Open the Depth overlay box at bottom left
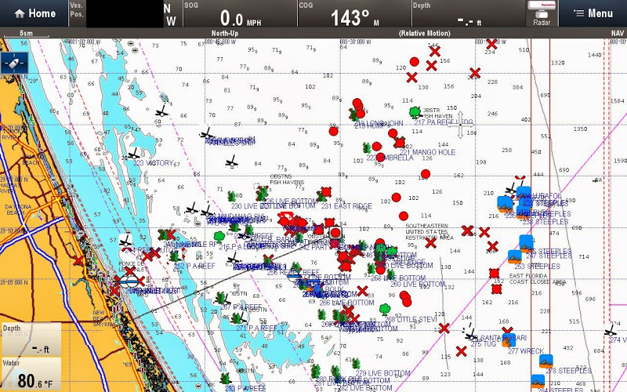 pyautogui.click(x=31, y=339)
